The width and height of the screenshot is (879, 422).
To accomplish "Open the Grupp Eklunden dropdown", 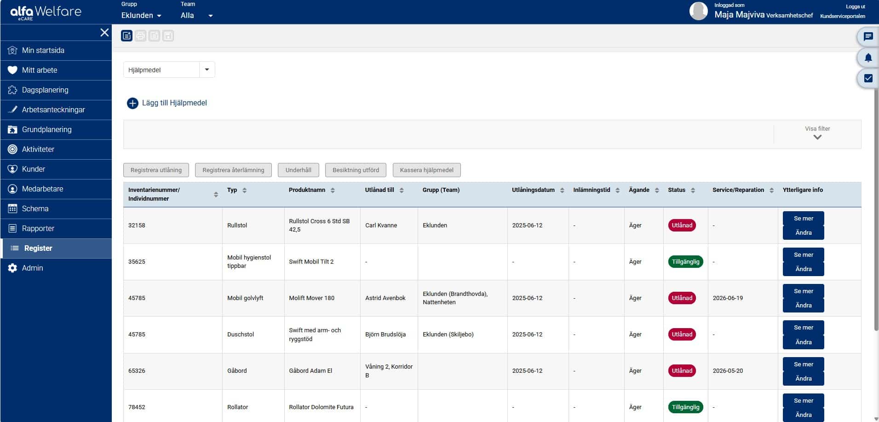I will pyautogui.click(x=141, y=16).
